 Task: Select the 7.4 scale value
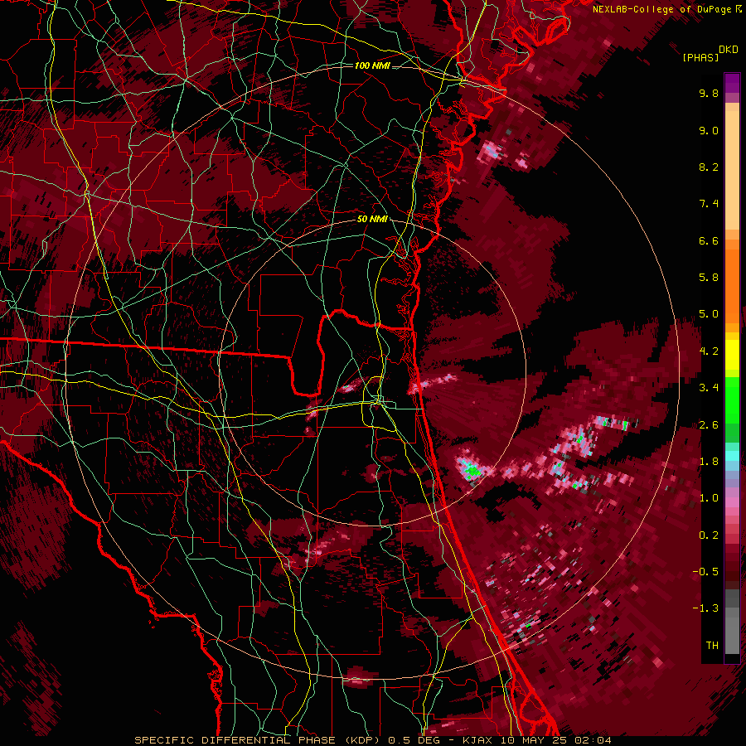[709, 204]
